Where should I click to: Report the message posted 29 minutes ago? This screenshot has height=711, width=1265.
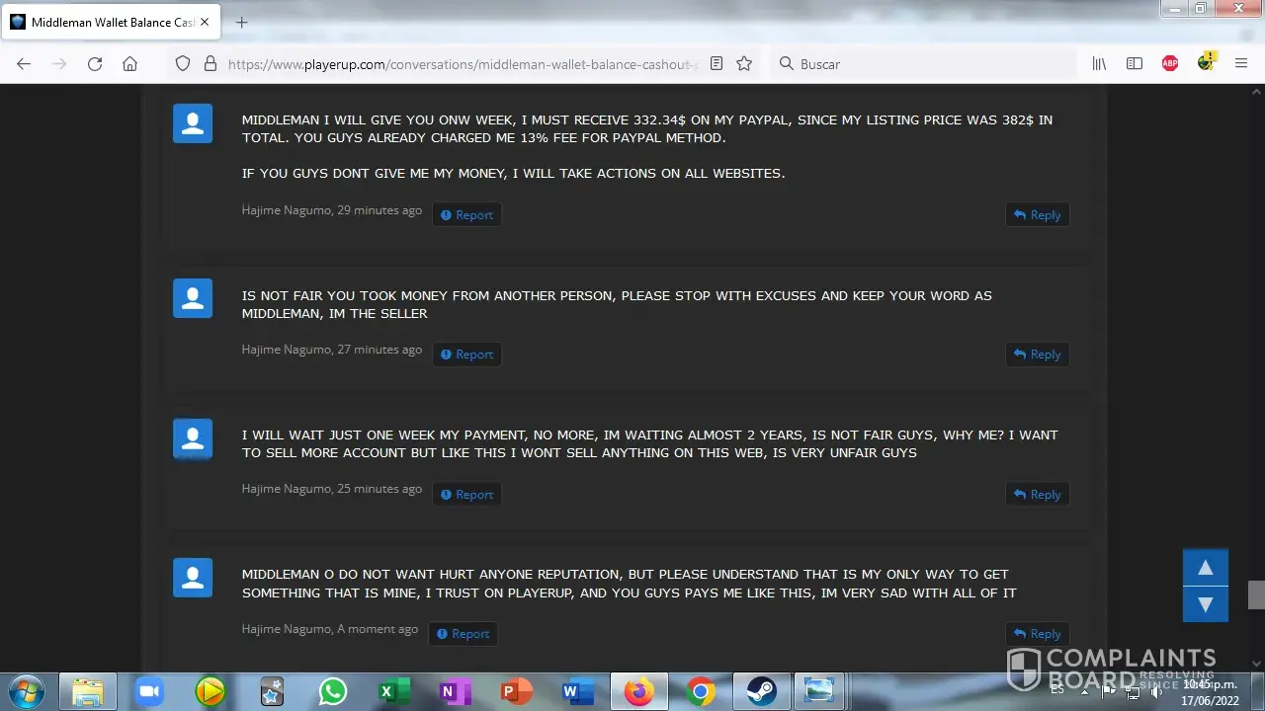click(466, 214)
